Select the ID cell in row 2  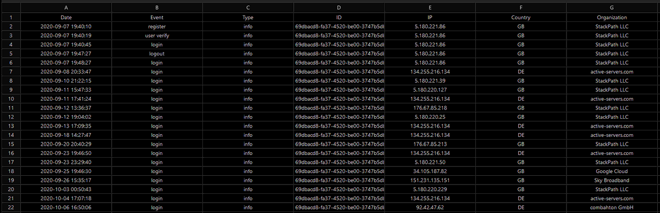point(338,26)
